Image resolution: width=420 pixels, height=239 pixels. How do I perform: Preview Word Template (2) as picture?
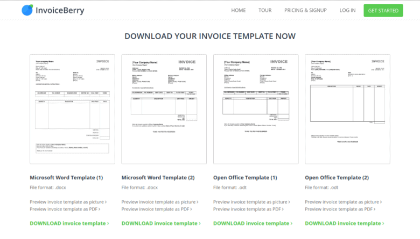tap(160, 202)
